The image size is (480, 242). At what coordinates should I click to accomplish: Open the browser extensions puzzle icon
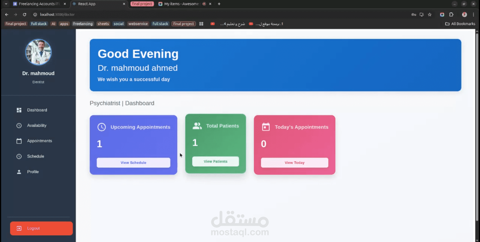[451, 15]
